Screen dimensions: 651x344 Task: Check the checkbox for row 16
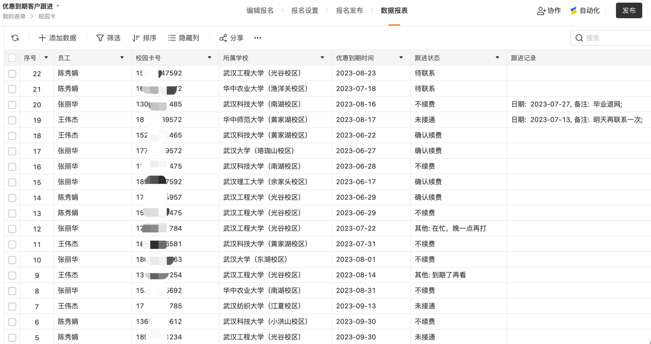(x=12, y=167)
